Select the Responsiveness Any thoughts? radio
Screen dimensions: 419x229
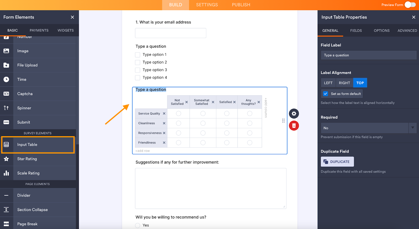(250, 133)
